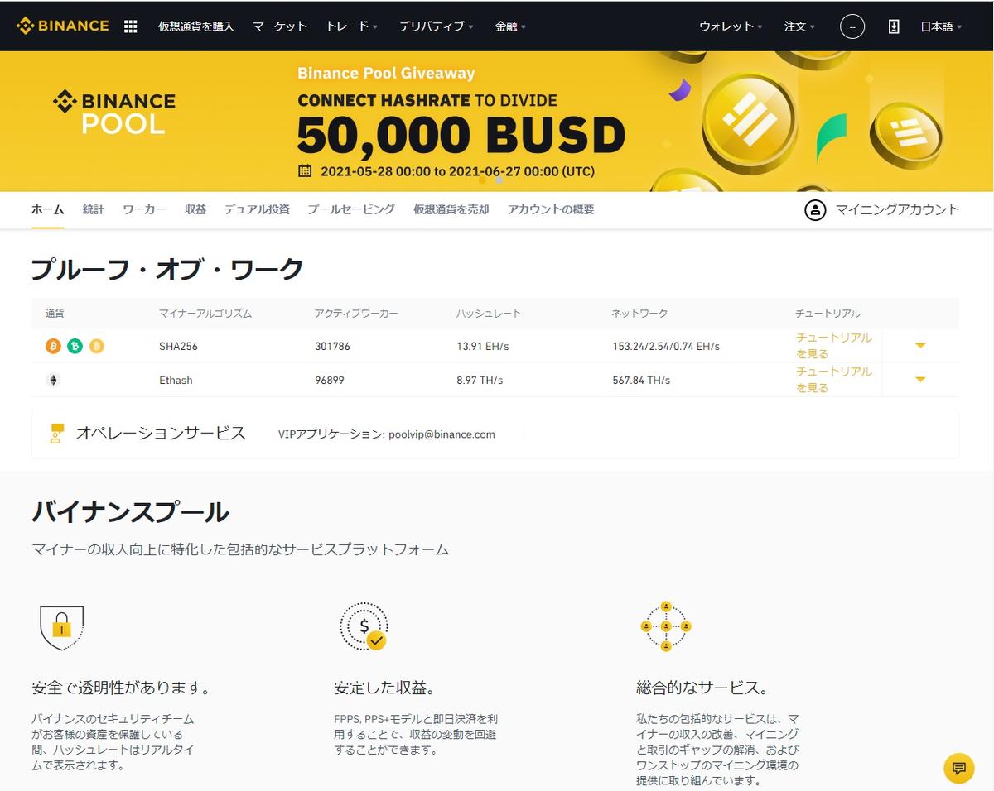
Task: Click the dollar coin stable earnings icon
Action: tap(364, 626)
